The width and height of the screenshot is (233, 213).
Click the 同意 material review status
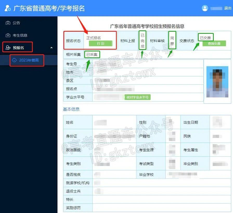(x=172, y=40)
